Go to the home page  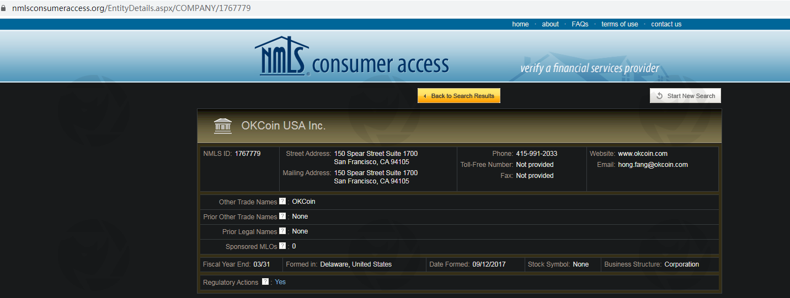point(520,24)
